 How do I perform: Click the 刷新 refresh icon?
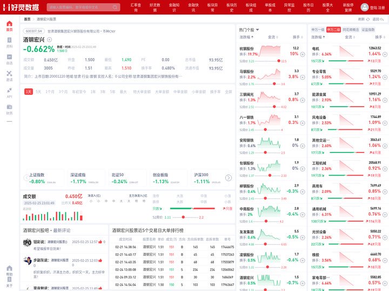click(x=368, y=19)
